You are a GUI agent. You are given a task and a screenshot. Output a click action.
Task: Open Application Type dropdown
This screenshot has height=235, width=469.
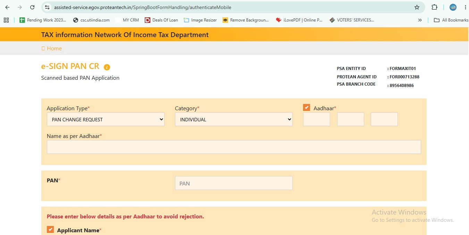point(106,119)
